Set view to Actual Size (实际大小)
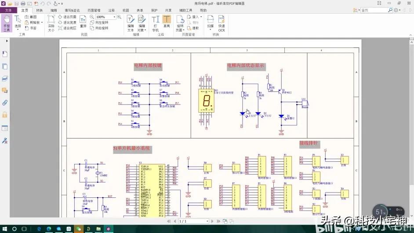The image size is (414, 233). (x=51, y=23)
